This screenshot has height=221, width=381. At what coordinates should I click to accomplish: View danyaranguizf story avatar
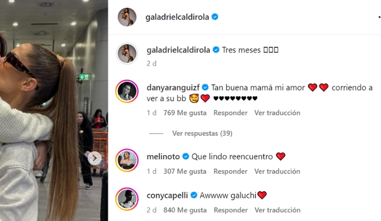coord(127,91)
